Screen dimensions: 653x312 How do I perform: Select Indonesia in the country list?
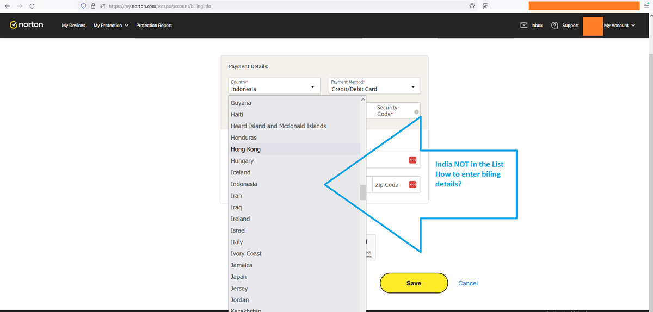(294, 184)
